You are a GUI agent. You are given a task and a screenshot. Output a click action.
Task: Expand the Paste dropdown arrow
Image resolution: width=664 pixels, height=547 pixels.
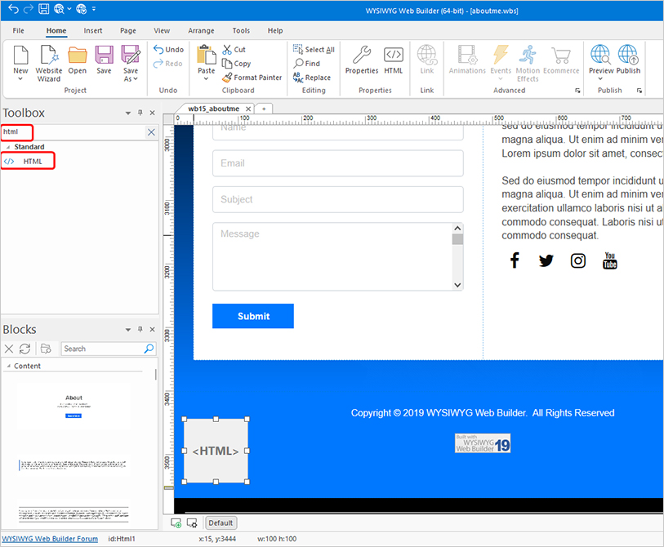(207, 78)
